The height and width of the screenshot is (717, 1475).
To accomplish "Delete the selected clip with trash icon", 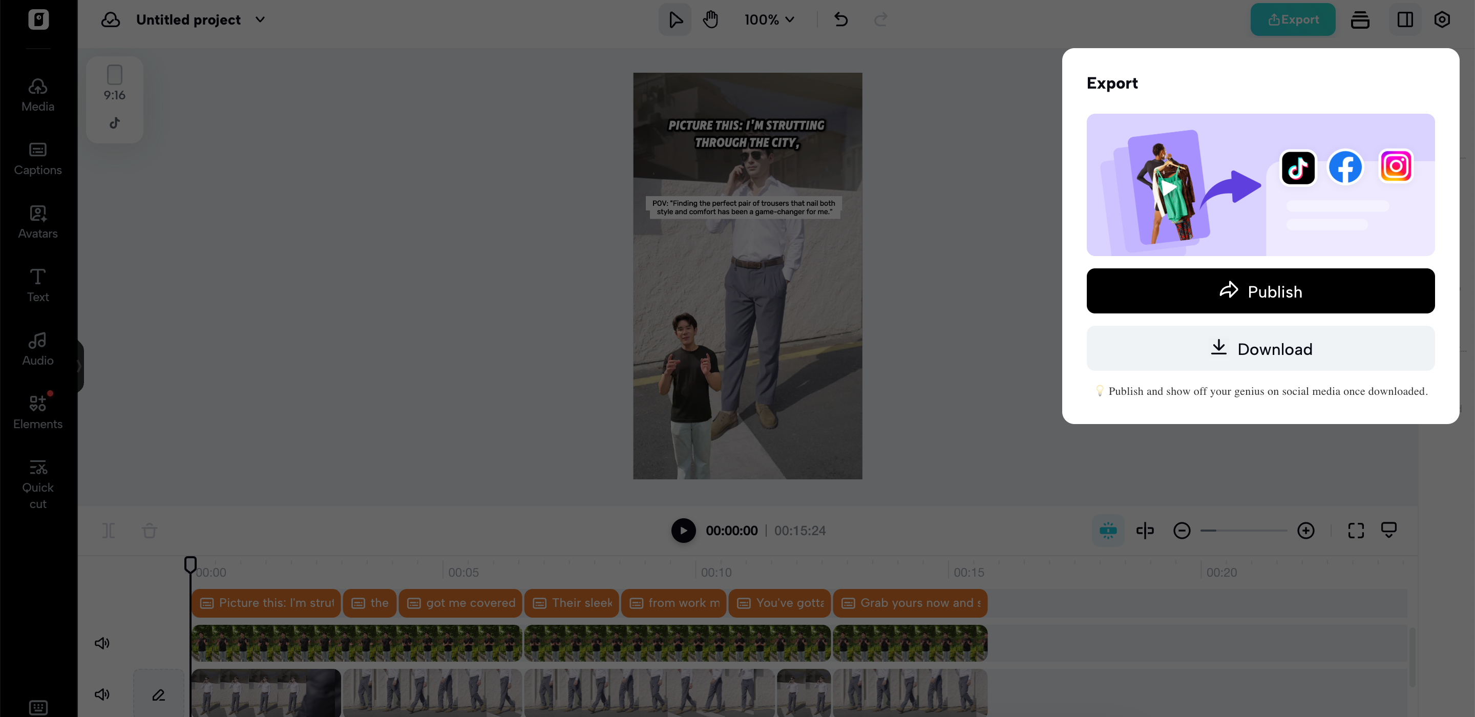I will click(x=149, y=530).
